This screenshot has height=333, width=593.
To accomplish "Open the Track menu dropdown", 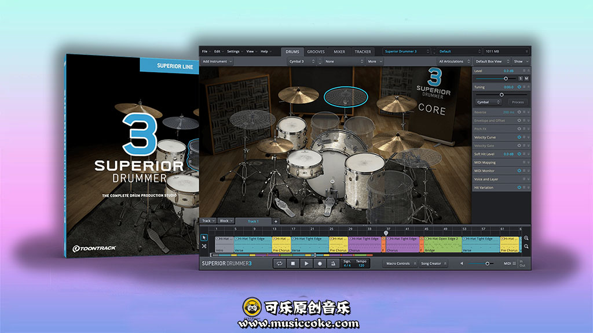I will [208, 221].
